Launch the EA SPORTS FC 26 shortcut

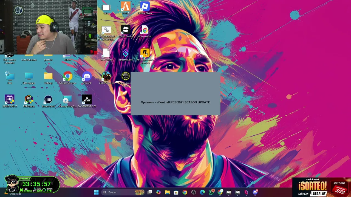[87, 100]
